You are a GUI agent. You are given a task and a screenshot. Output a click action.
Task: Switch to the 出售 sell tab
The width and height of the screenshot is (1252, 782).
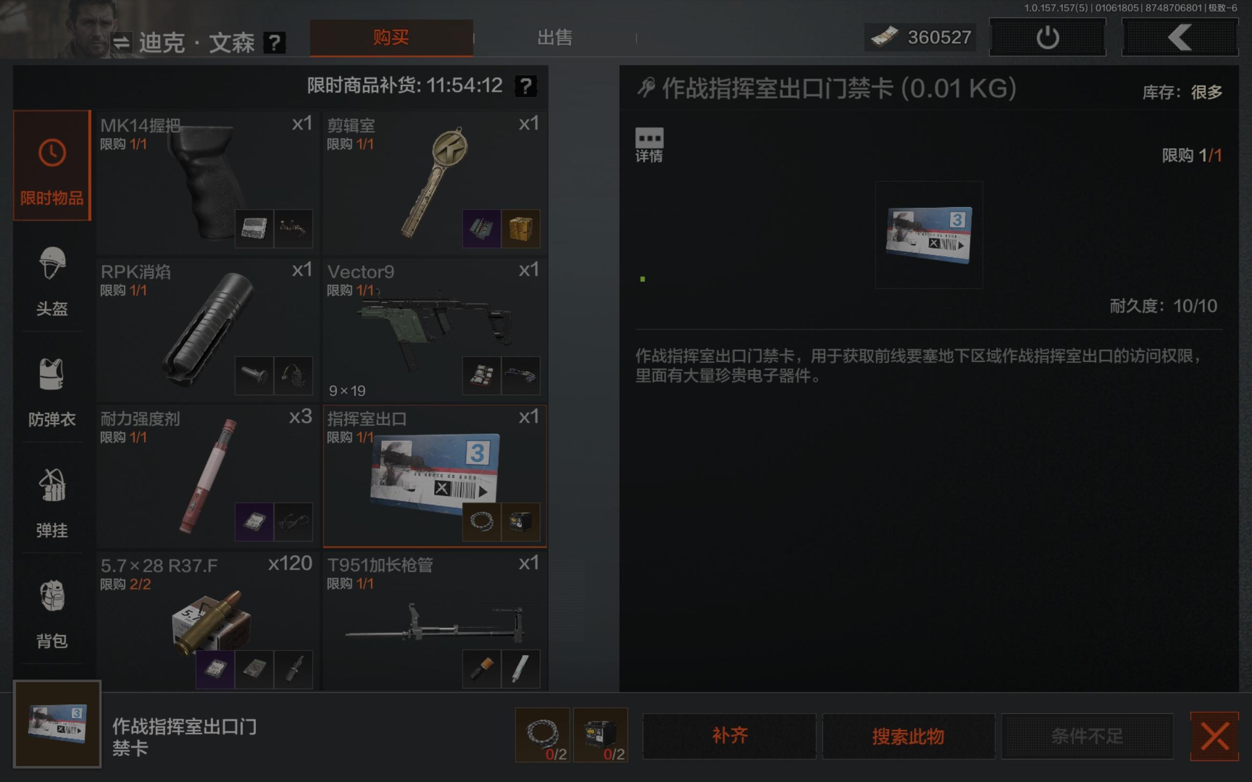click(x=555, y=37)
